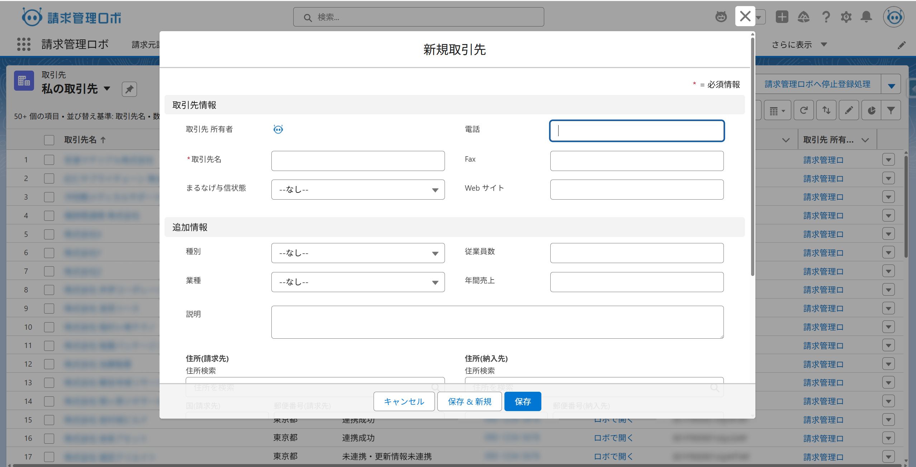Open dropdown beside 請求管理ロボへ停止登録処理

[891, 85]
